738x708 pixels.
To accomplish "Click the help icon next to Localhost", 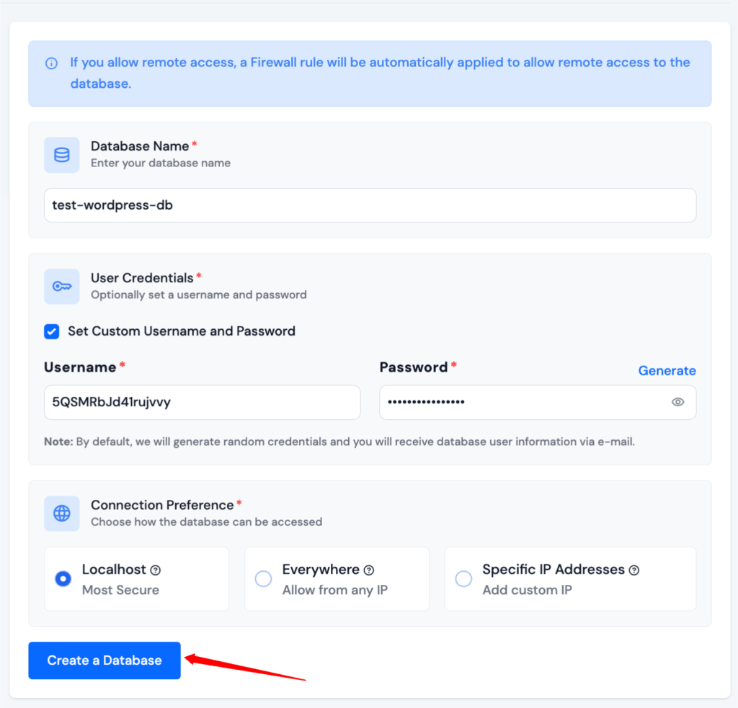I will tap(155, 570).
